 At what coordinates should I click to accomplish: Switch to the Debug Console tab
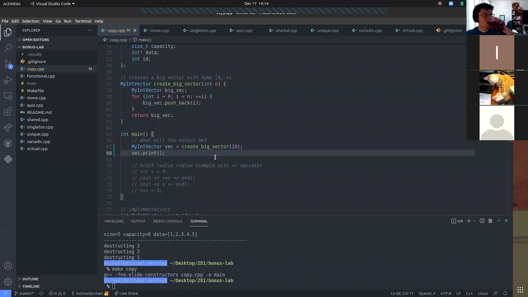167,221
